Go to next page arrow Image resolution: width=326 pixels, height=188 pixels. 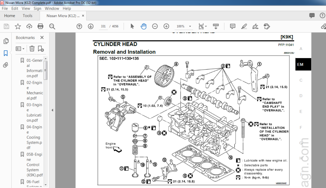coord(91,26)
